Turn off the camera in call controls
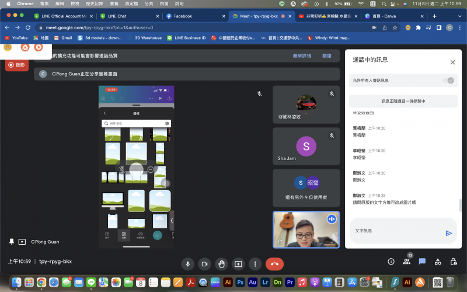 [x=204, y=263]
